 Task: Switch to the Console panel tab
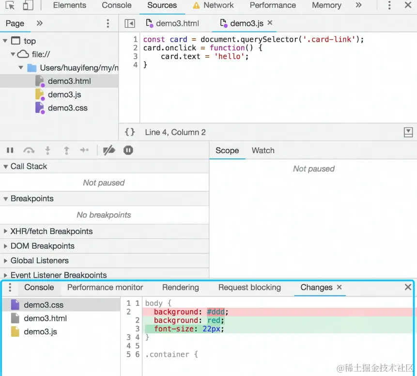(x=117, y=5)
